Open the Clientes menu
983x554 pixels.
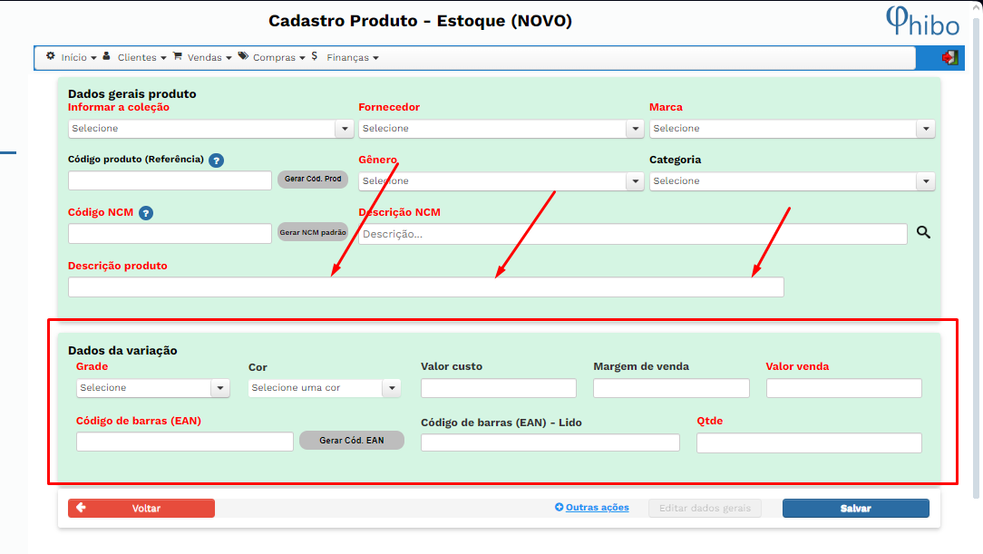coord(135,57)
